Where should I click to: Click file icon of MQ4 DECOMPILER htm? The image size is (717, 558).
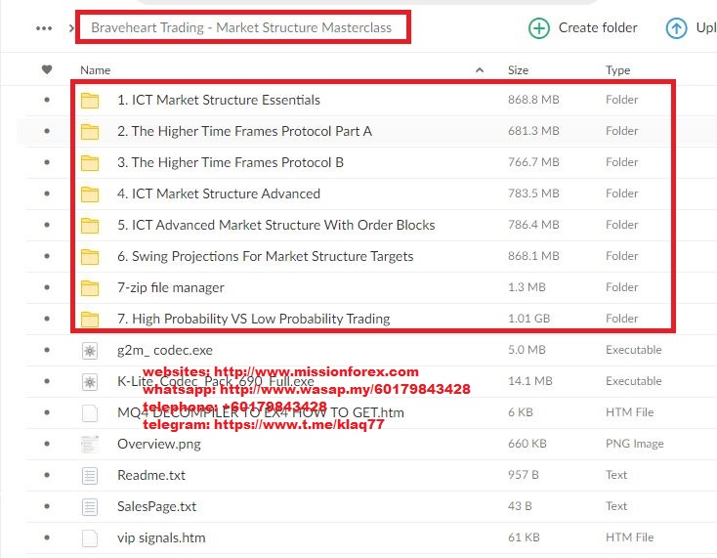(90, 412)
